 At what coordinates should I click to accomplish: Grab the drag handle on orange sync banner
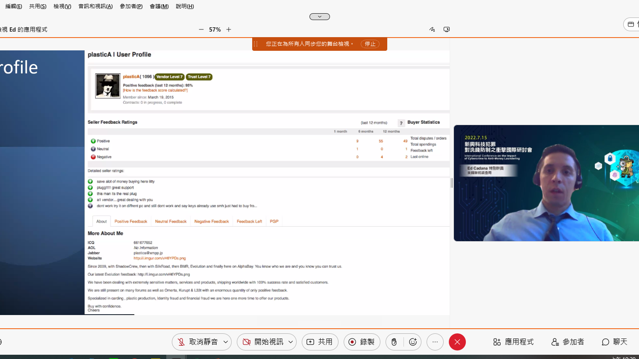coord(256,44)
